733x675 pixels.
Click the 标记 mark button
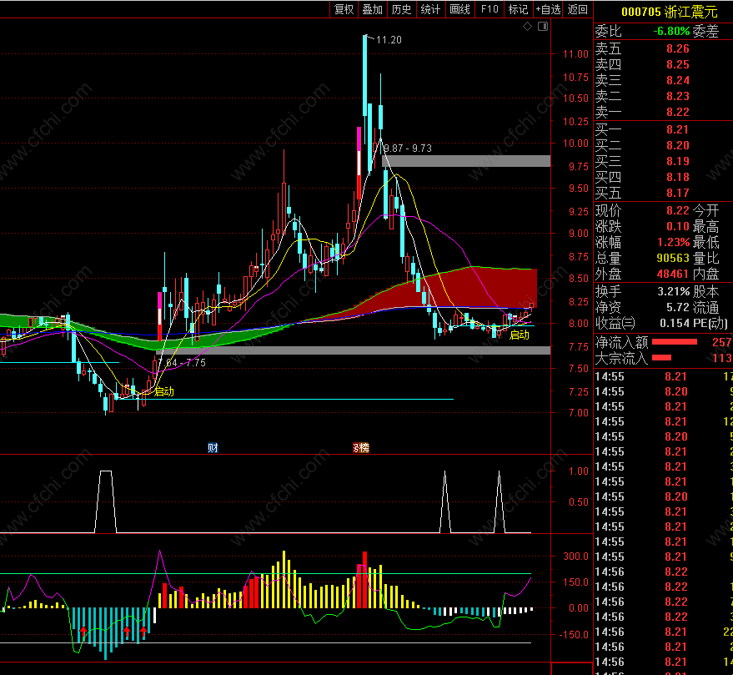pos(518,9)
